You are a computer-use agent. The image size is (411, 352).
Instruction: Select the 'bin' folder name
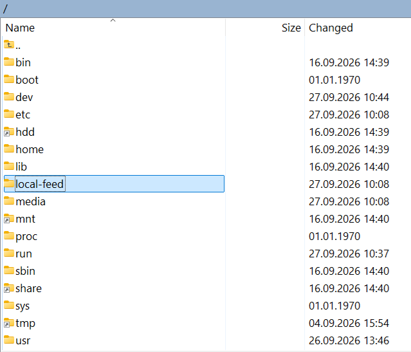pyautogui.click(x=23, y=62)
